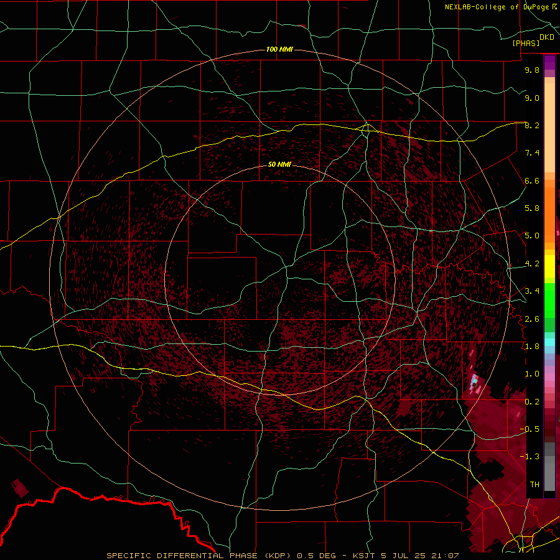Click the 0.5 DEG elevation text
560x560 pixels.
(317, 556)
